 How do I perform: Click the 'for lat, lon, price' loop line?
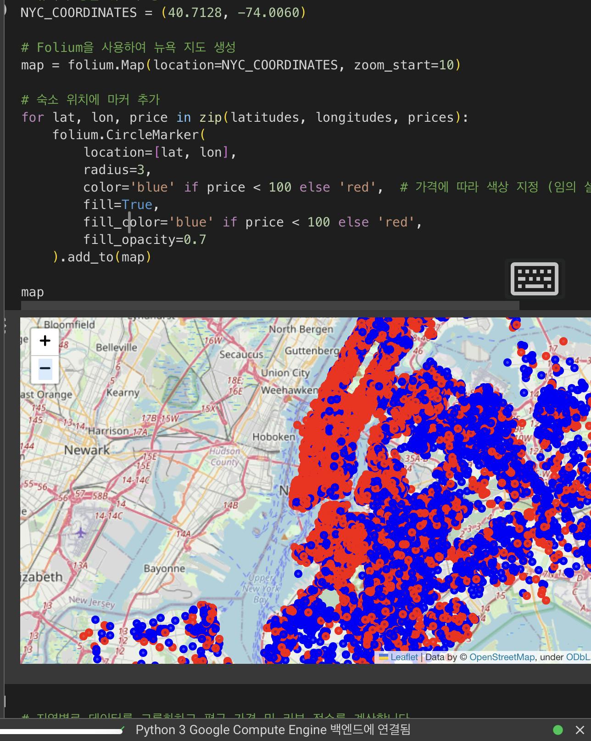[x=245, y=117]
